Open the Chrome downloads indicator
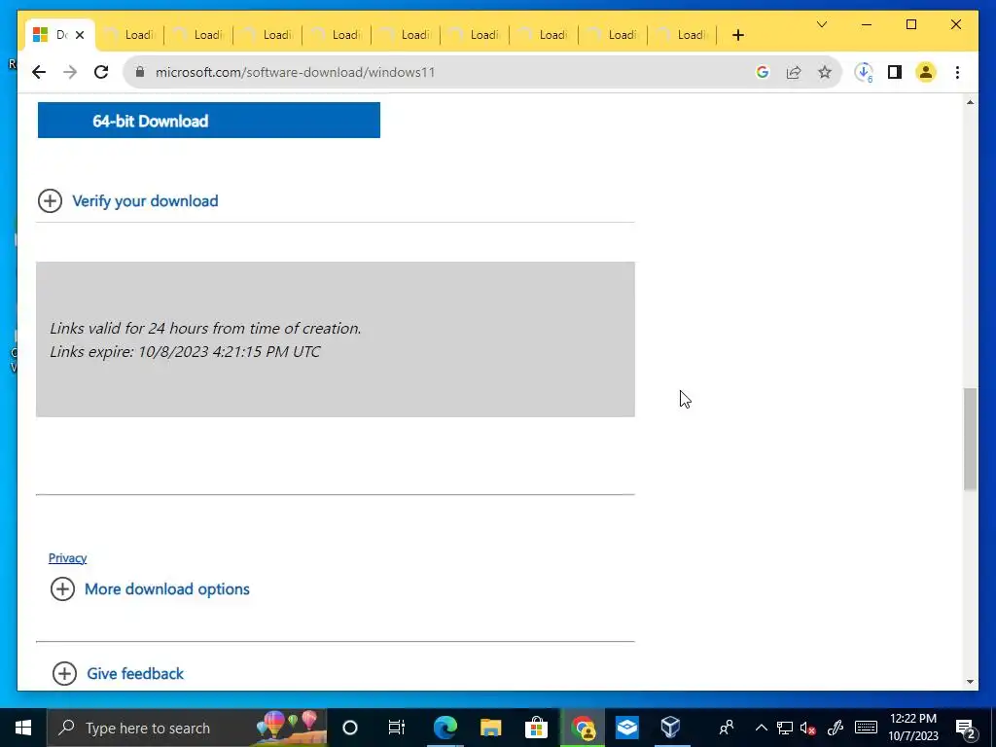This screenshot has width=996, height=747. tap(864, 72)
